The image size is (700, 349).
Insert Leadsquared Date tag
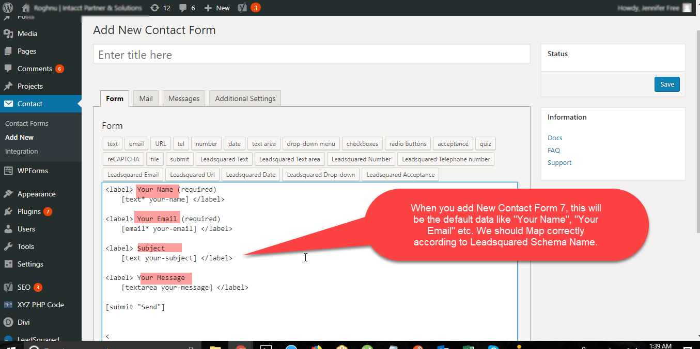pos(251,175)
